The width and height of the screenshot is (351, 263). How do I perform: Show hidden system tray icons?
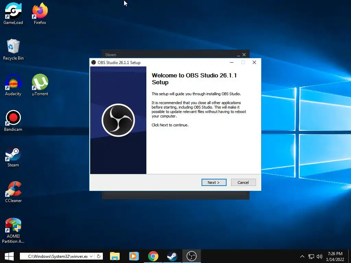coord(302,256)
